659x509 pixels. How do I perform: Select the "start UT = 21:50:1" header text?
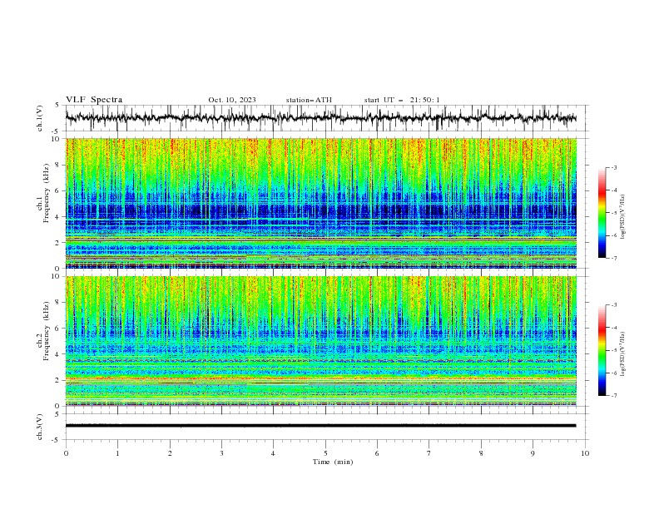point(402,100)
